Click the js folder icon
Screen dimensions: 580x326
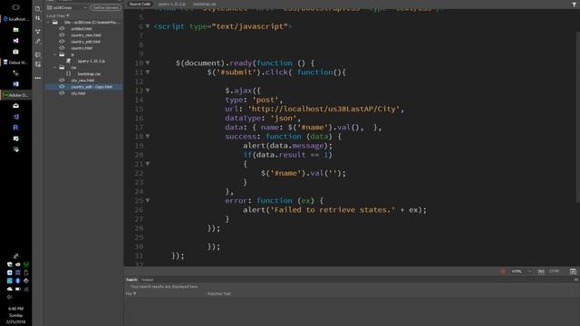tap(62, 54)
